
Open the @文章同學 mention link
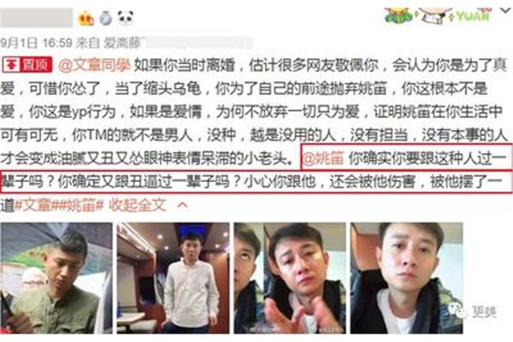tap(95, 65)
